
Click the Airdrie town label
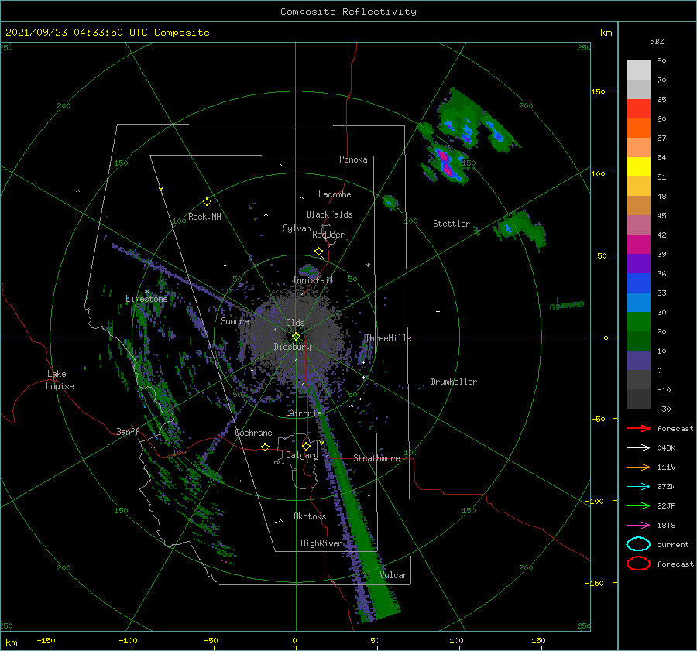pyautogui.click(x=305, y=413)
